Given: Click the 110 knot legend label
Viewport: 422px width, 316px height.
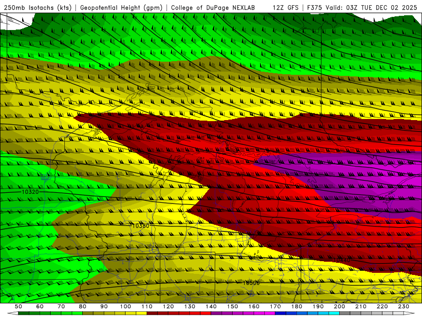Looking at the screenshot, I should (x=147, y=307).
